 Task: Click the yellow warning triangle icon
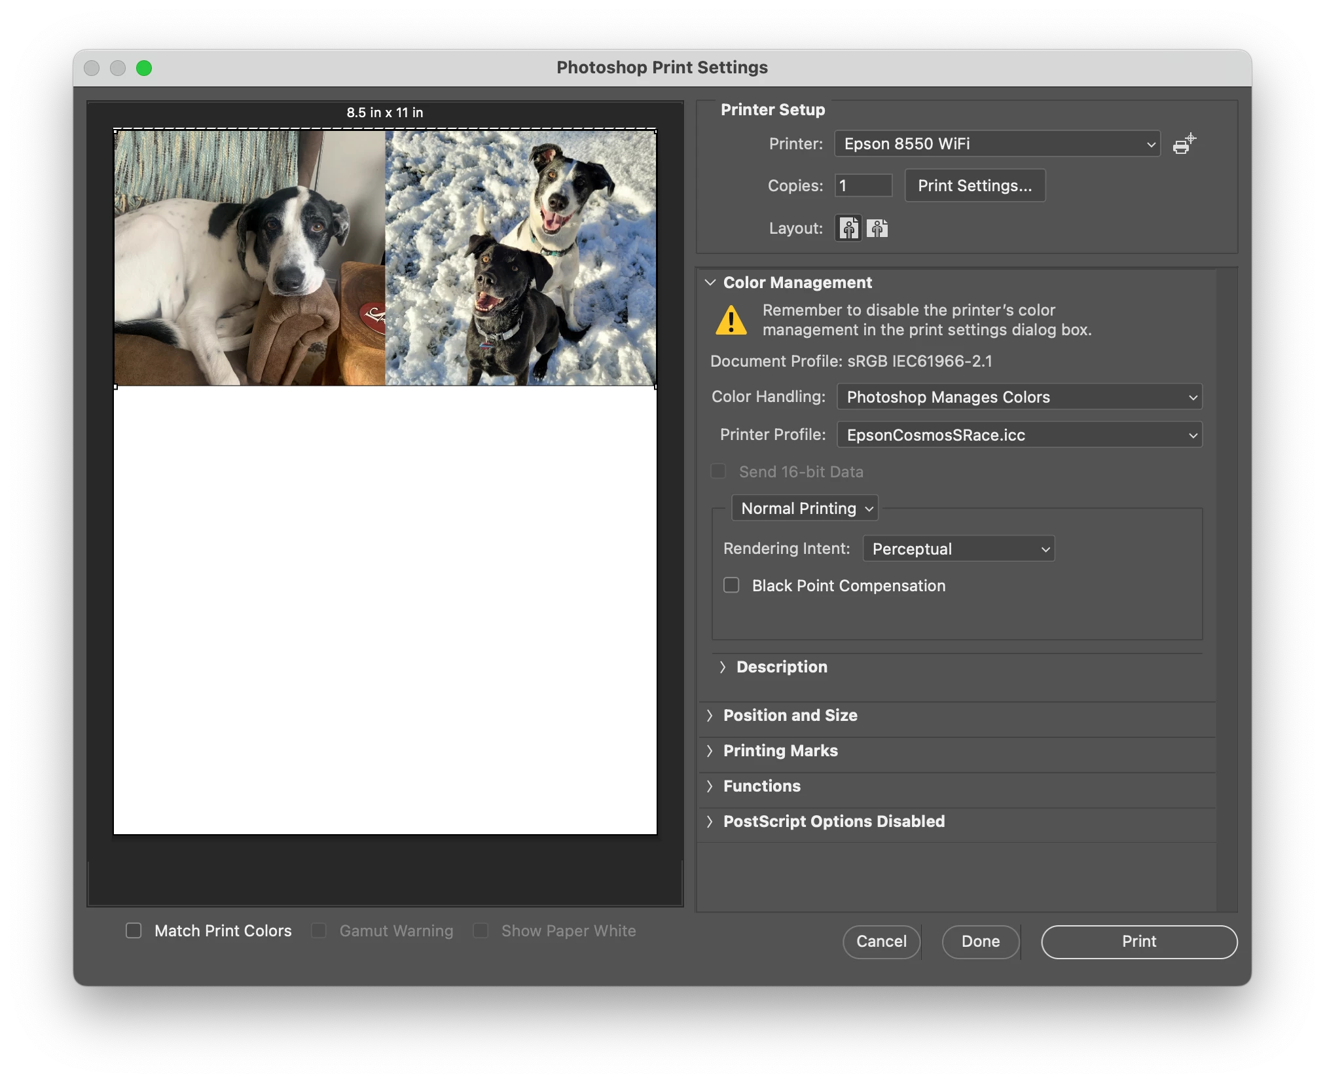click(731, 320)
